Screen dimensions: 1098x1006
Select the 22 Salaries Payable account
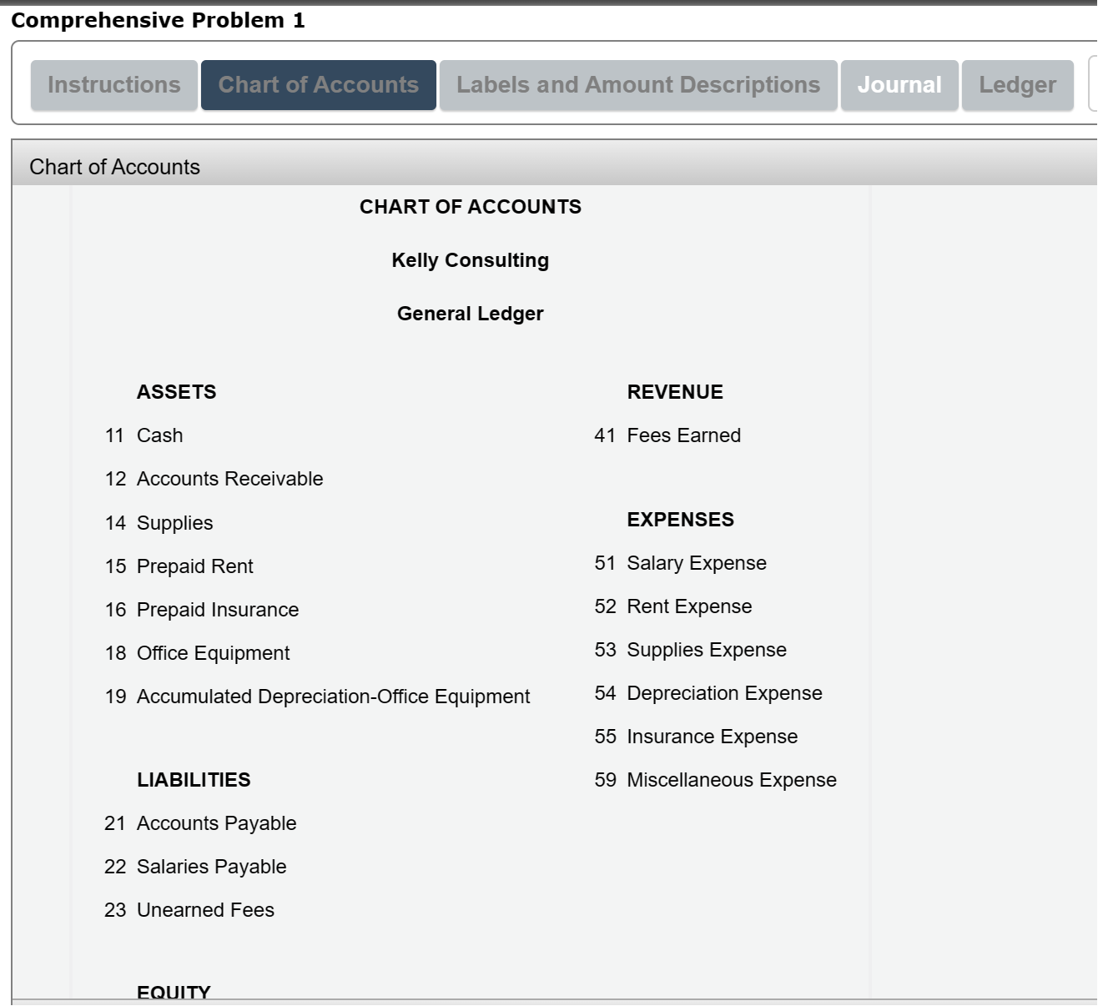[x=195, y=867]
